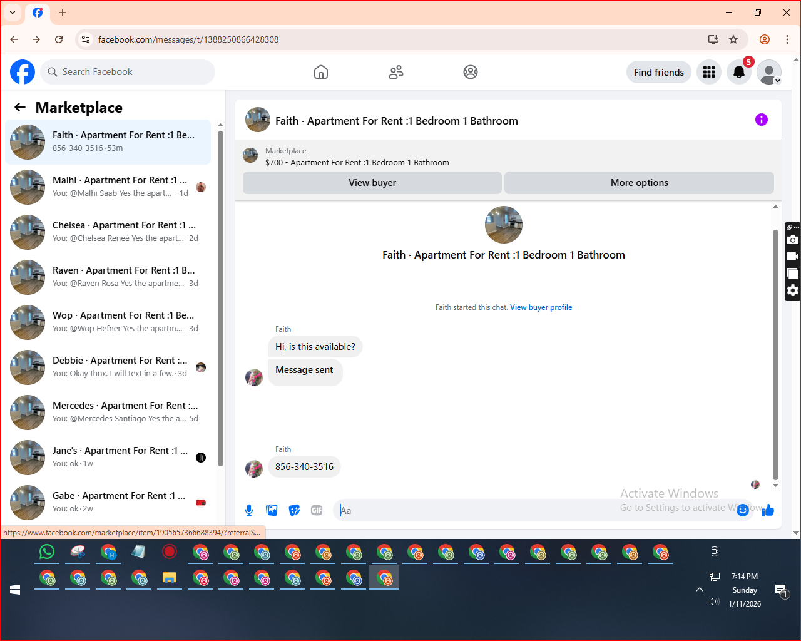Open Malhi apartment conversation

108,187
